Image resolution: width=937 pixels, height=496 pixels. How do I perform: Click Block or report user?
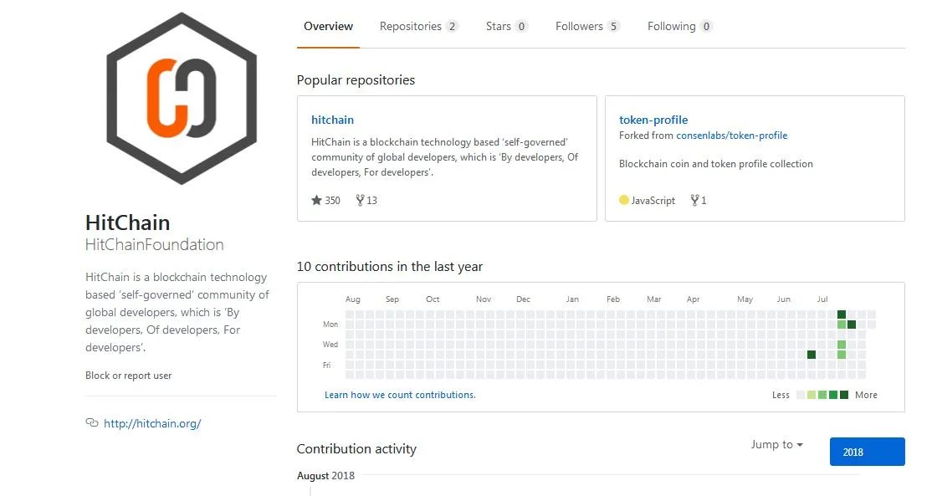129,376
